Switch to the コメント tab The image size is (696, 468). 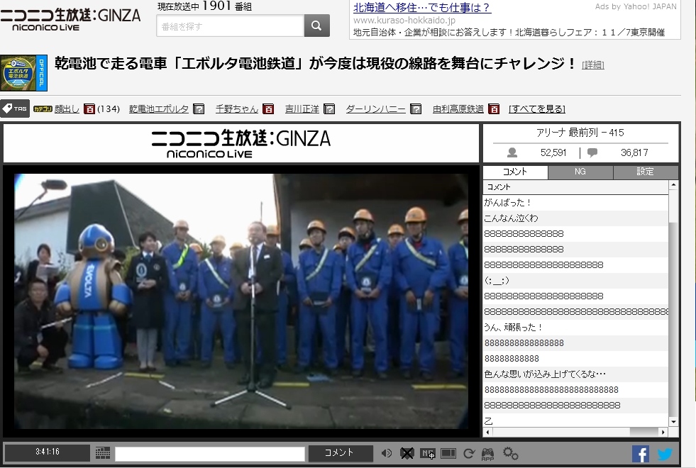[515, 172]
